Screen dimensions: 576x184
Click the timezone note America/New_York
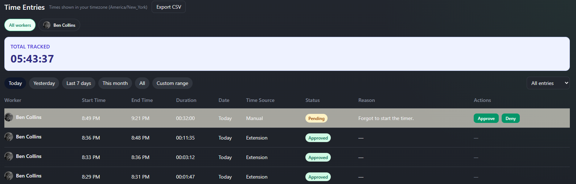(x=98, y=7)
